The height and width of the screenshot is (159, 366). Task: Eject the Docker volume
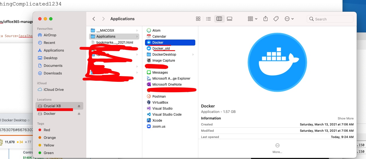click(x=79, y=113)
